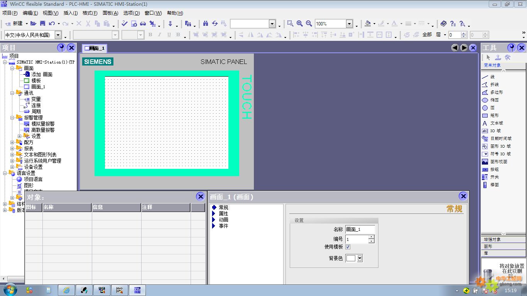Image resolution: width=527 pixels, height=296 pixels.
Task: Open the 选项(O) menu
Action: [131, 13]
